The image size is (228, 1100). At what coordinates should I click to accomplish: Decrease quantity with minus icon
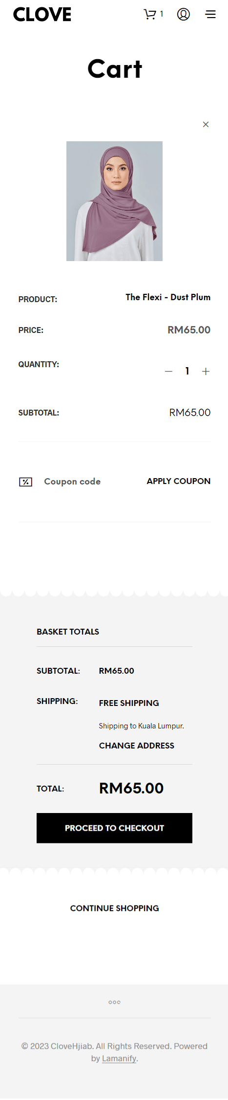click(x=168, y=371)
